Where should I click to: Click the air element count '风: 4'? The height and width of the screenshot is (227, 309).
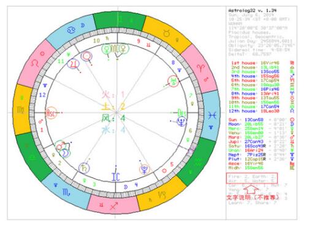coord(113,118)
